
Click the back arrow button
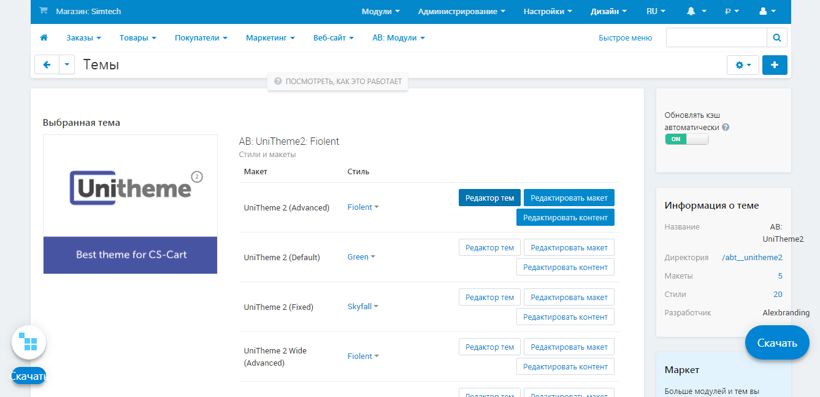[x=47, y=64]
